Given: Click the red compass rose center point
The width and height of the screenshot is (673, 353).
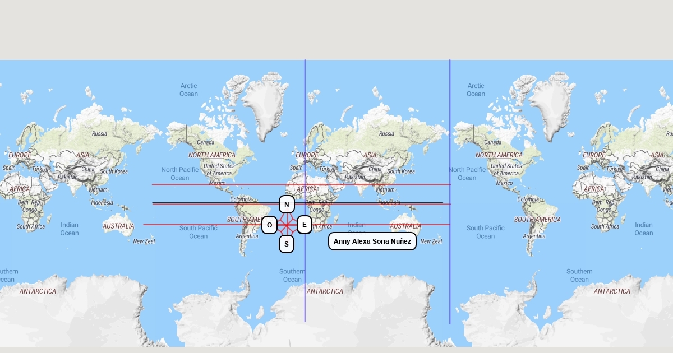Looking at the screenshot, I should tap(287, 225).
